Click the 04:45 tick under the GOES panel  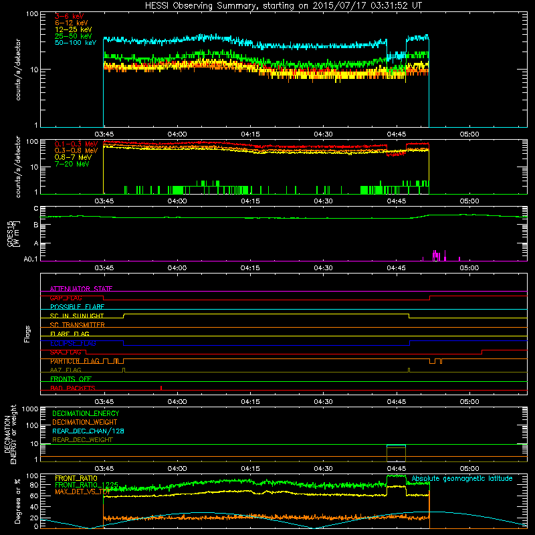[x=396, y=268]
